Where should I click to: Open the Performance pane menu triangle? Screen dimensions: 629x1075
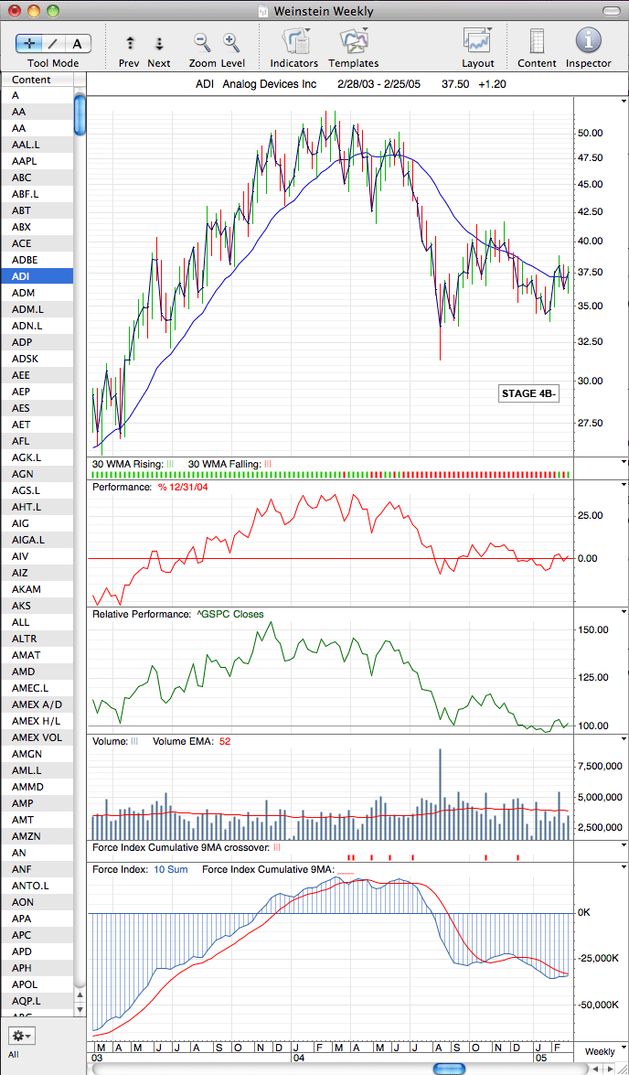coord(623,484)
